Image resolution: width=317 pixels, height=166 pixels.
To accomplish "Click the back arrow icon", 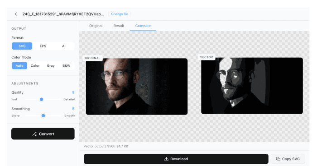I will [x=16, y=14].
